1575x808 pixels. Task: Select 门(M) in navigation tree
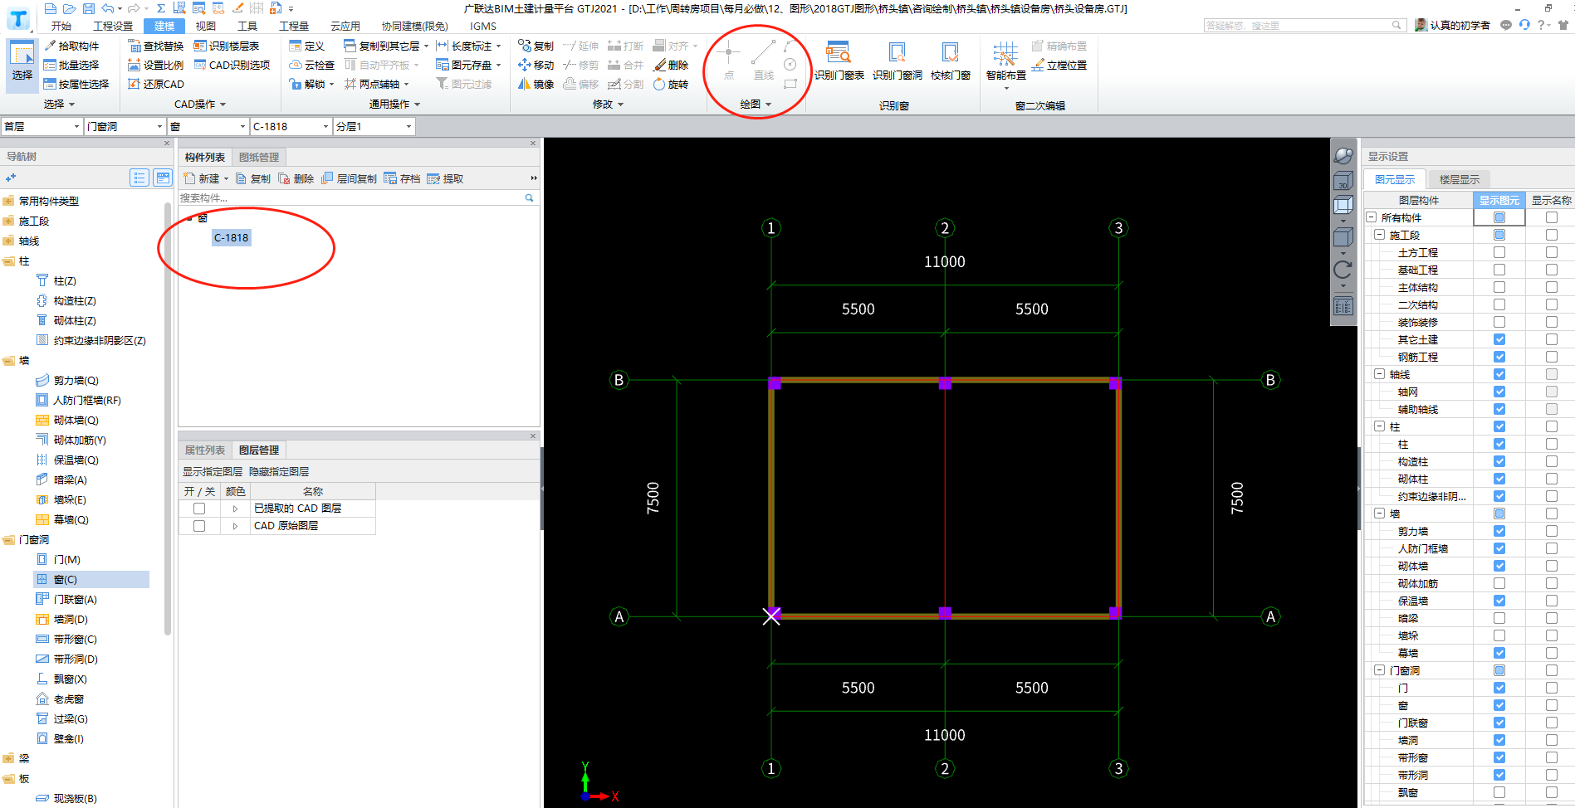point(59,560)
